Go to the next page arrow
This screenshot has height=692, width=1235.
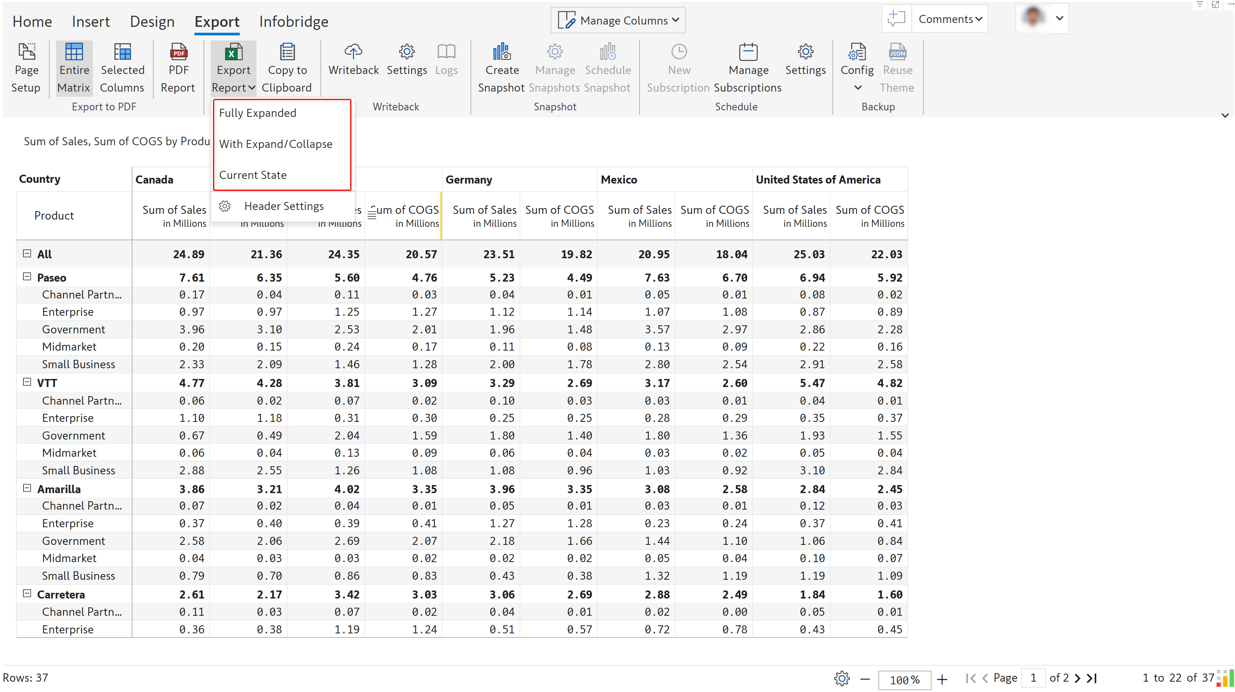(x=1077, y=678)
